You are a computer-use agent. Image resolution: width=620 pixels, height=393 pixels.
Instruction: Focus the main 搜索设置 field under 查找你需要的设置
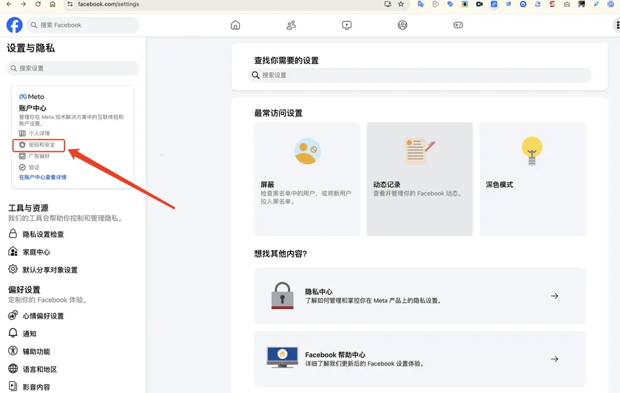point(420,75)
